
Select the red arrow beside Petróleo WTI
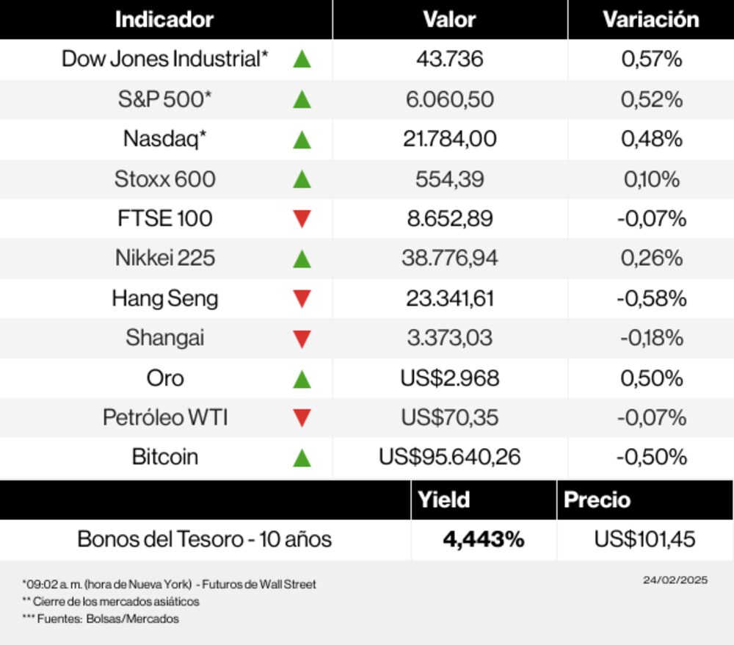coord(302,418)
